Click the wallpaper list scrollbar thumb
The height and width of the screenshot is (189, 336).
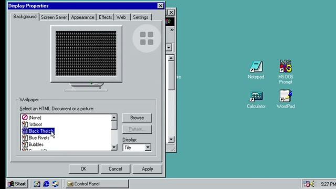tap(114, 125)
